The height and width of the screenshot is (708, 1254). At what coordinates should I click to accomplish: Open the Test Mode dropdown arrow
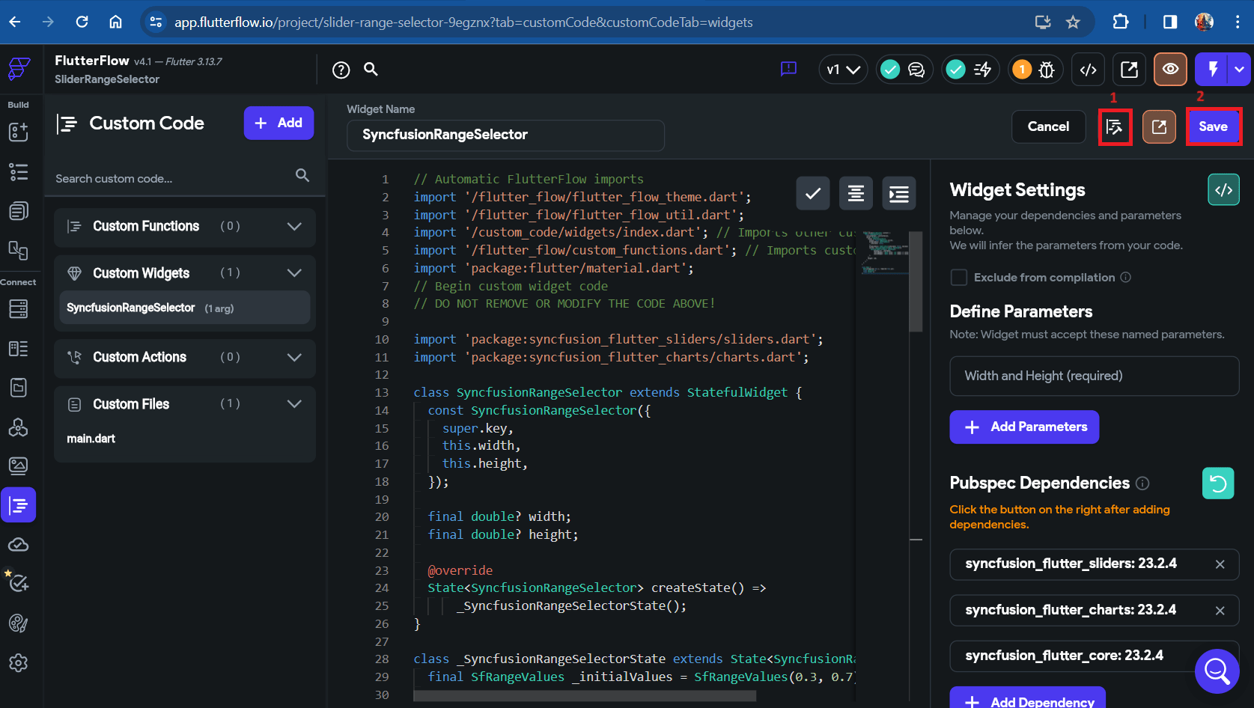(x=1240, y=69)
